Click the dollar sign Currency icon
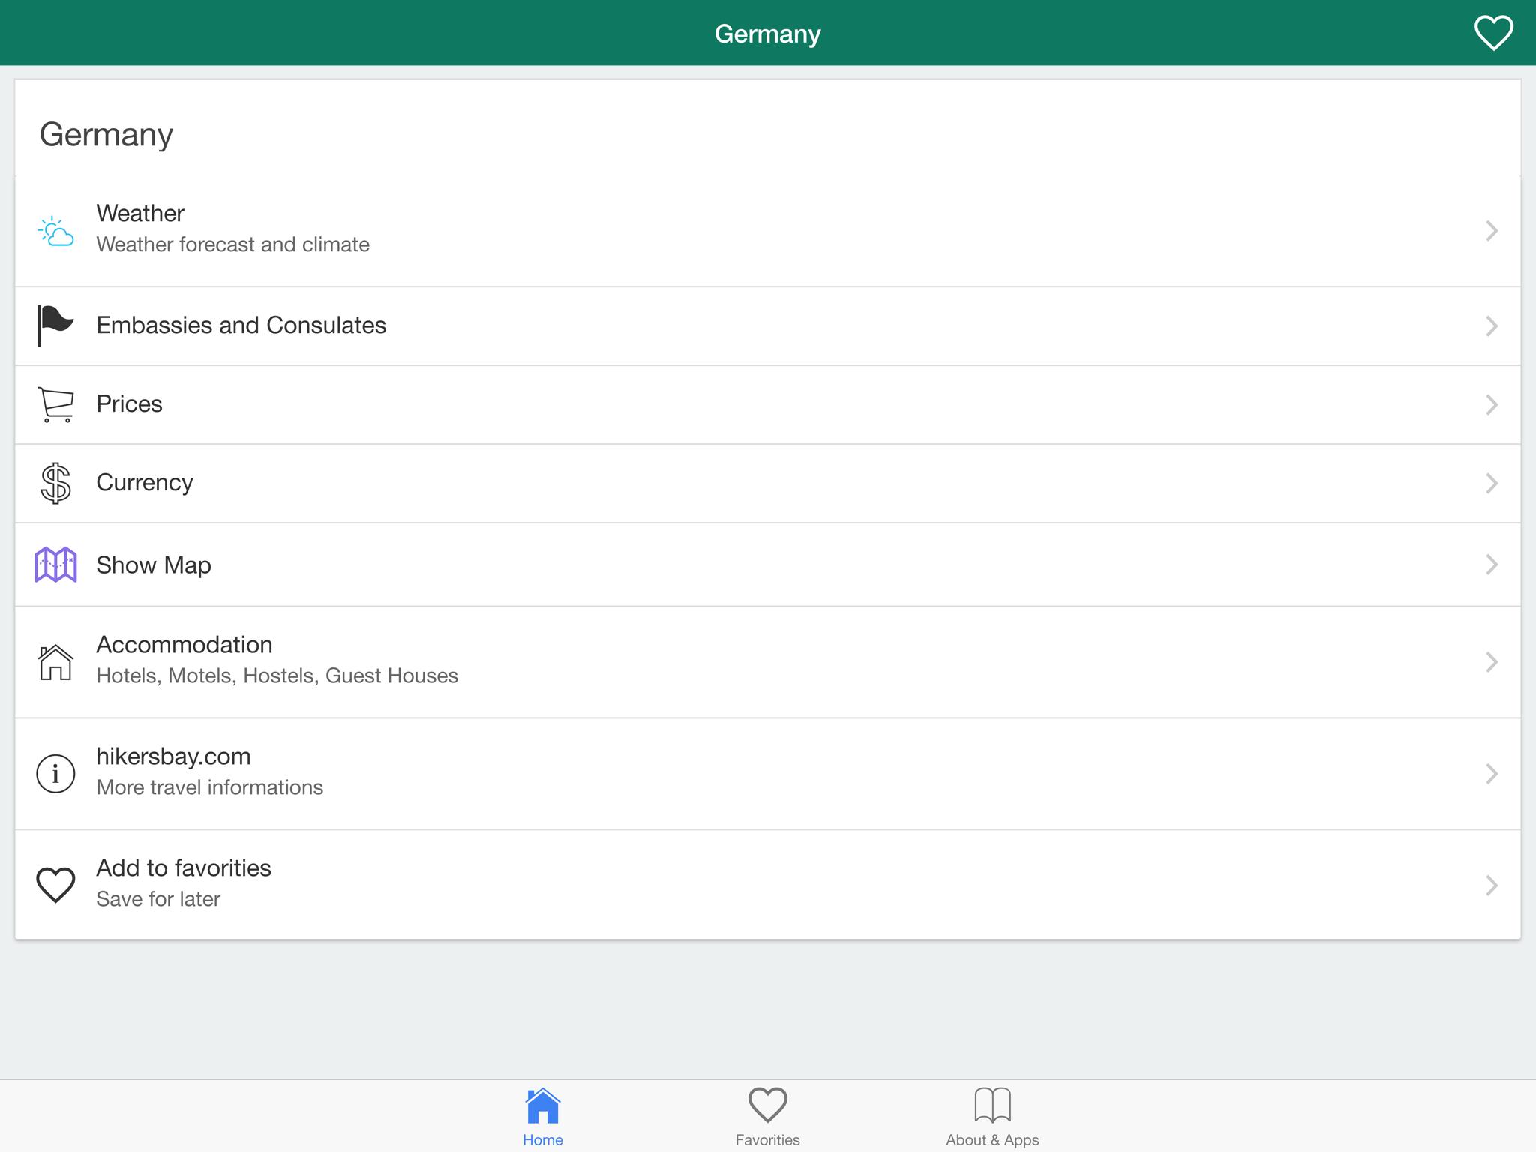The width and height of the screenshot is (1536, 1152). point(55,483)
